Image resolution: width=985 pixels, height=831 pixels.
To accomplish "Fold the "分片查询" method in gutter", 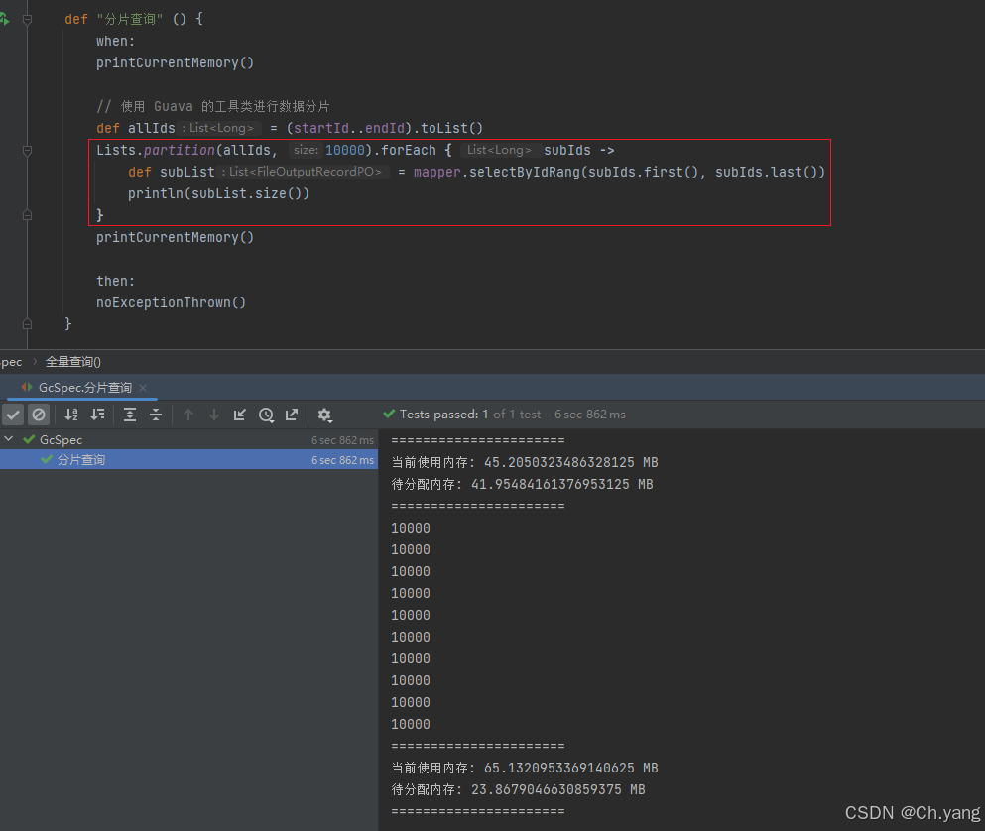I will point(28,19).
